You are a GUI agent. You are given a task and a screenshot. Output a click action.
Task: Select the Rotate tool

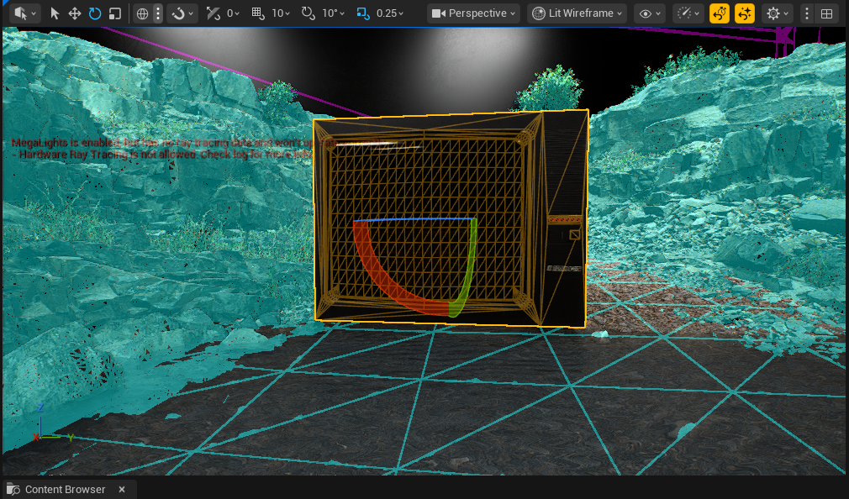[94, 13]
